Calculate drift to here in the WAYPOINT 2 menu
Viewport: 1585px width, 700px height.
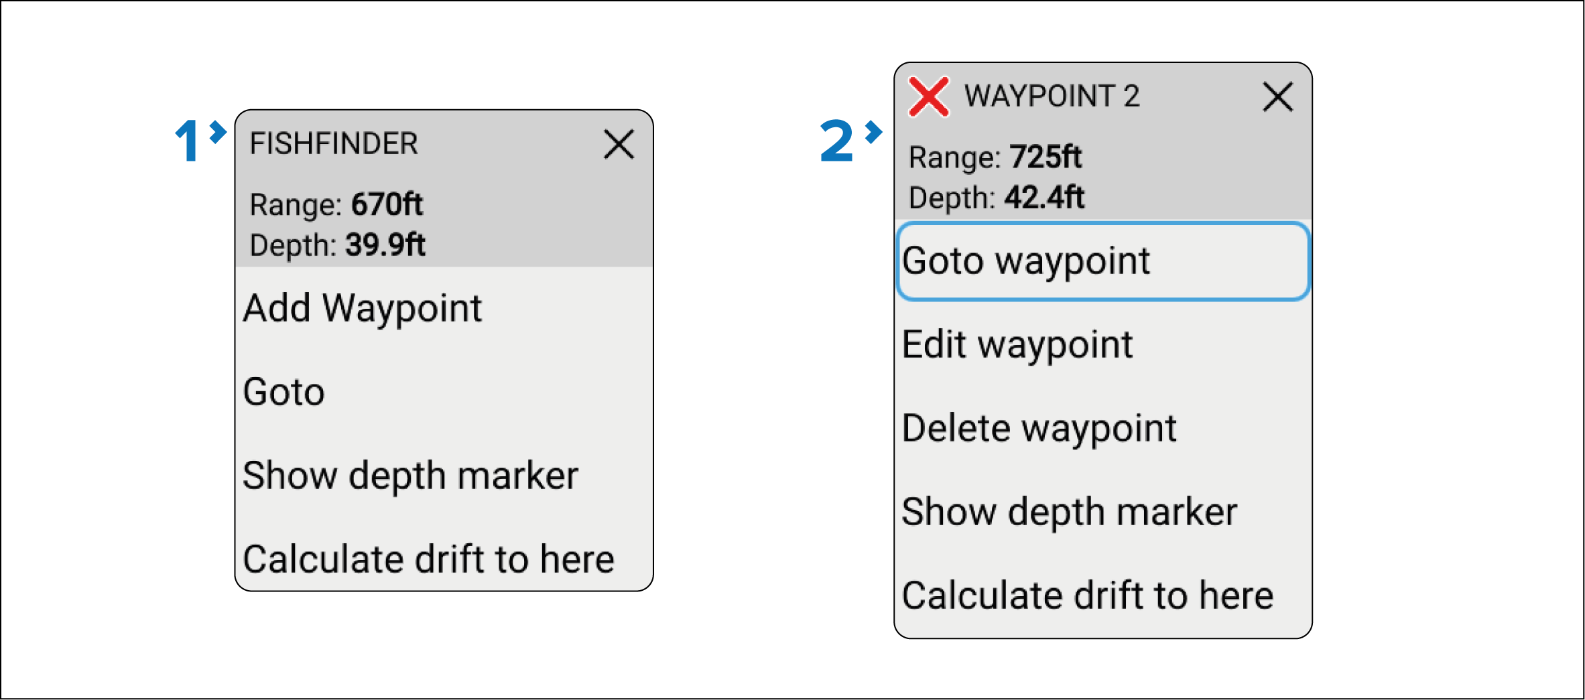click(x=1087, y=596)
